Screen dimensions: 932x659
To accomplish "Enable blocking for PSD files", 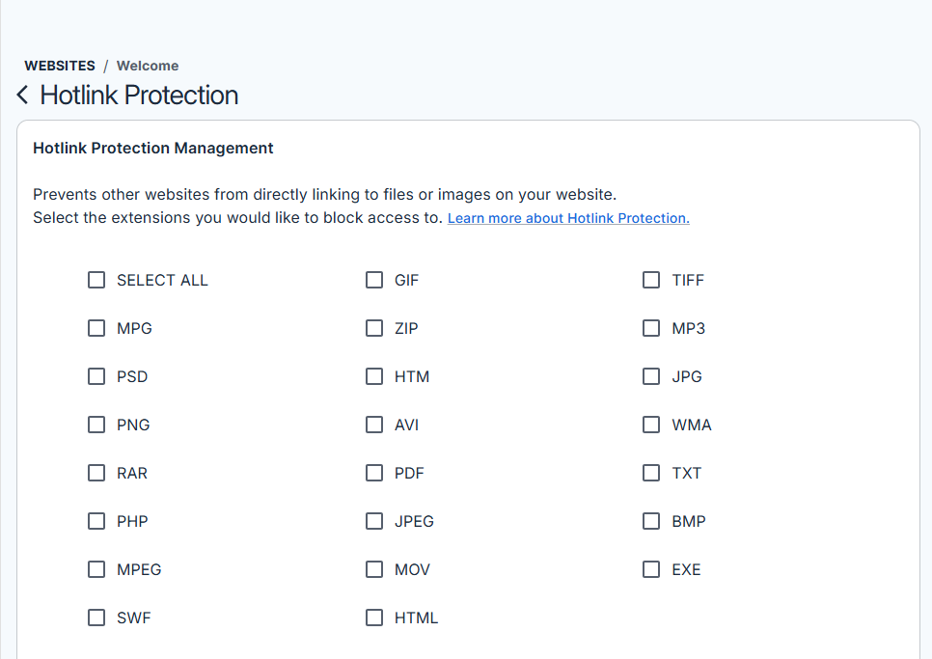I will [96, 376].
